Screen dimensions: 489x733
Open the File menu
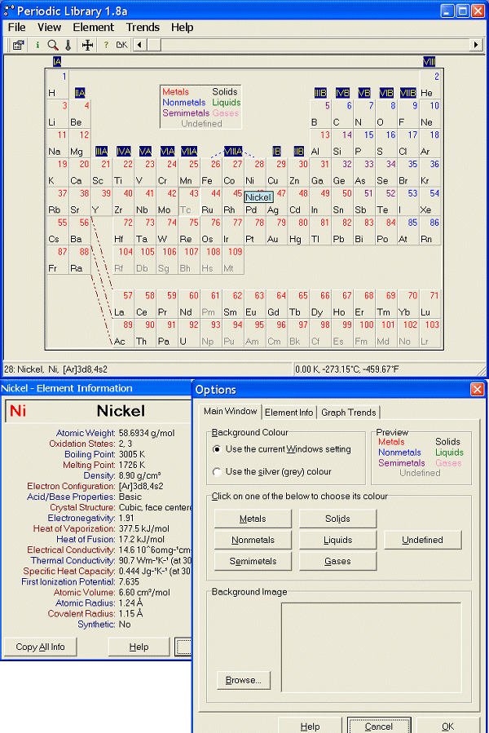[x=17, y=27]
